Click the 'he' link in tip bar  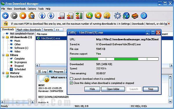pyautogui.click(x=166, y=24)
